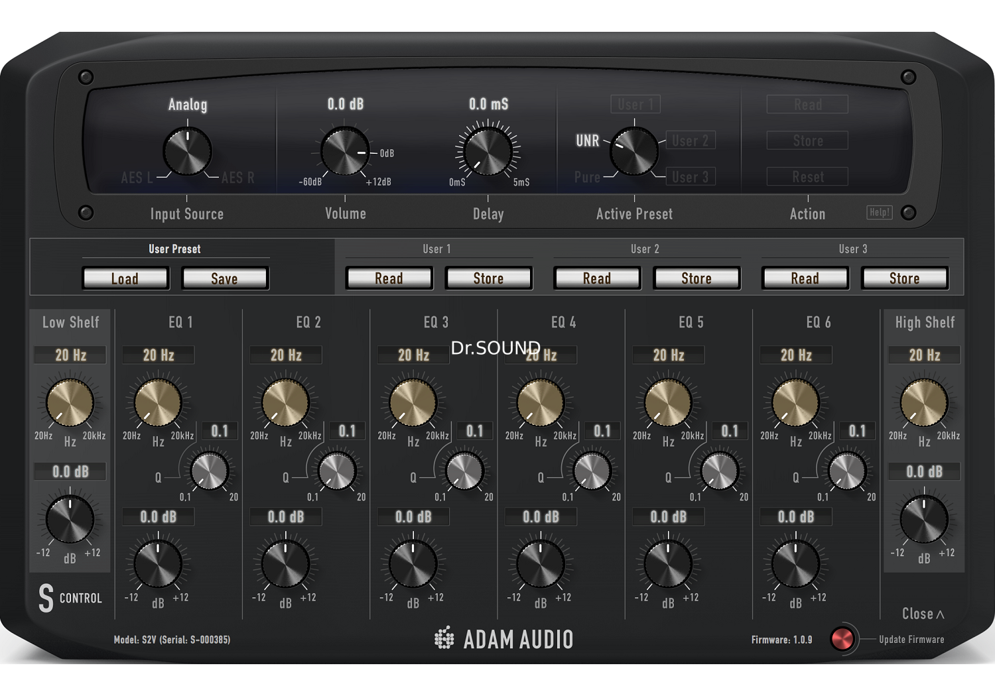Click the EQ 6 frequency value field
The height and width of the screenshot is (696, 995).
tap(796, 355)
